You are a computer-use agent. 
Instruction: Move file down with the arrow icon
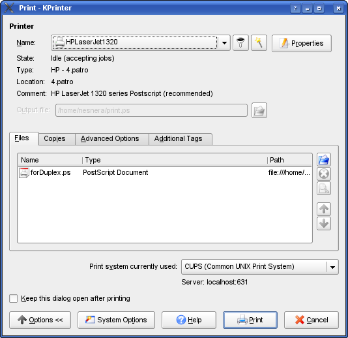pos(324,223)
